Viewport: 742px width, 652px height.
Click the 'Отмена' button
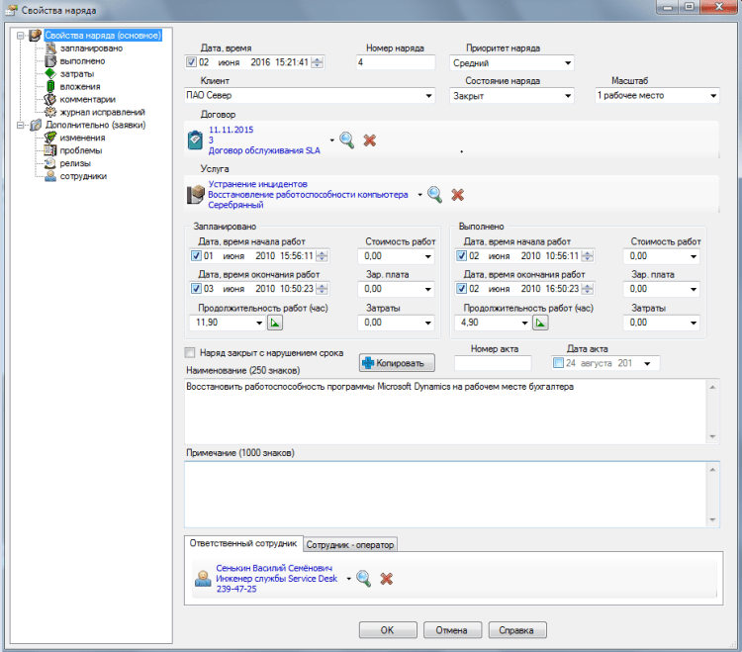click(452, 630)
